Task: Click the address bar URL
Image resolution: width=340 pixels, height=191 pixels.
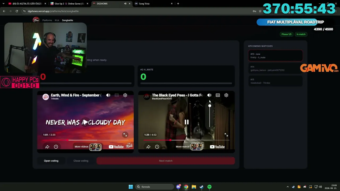Action: tap(53, 11)
